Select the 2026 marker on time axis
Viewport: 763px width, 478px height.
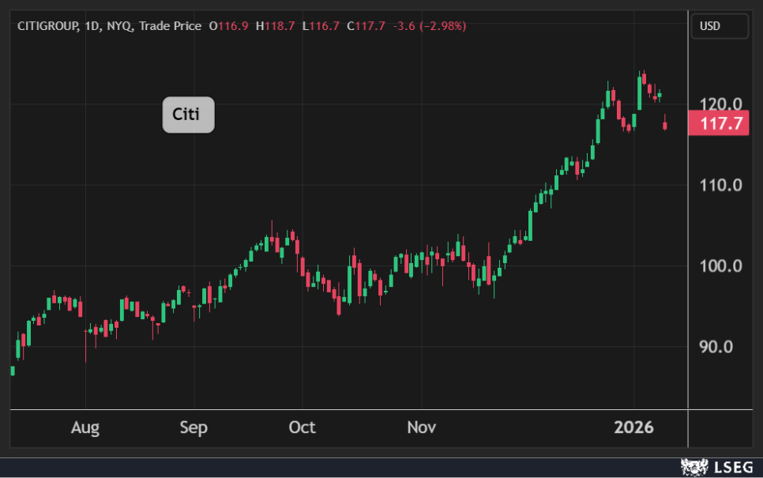pos(634,427)
